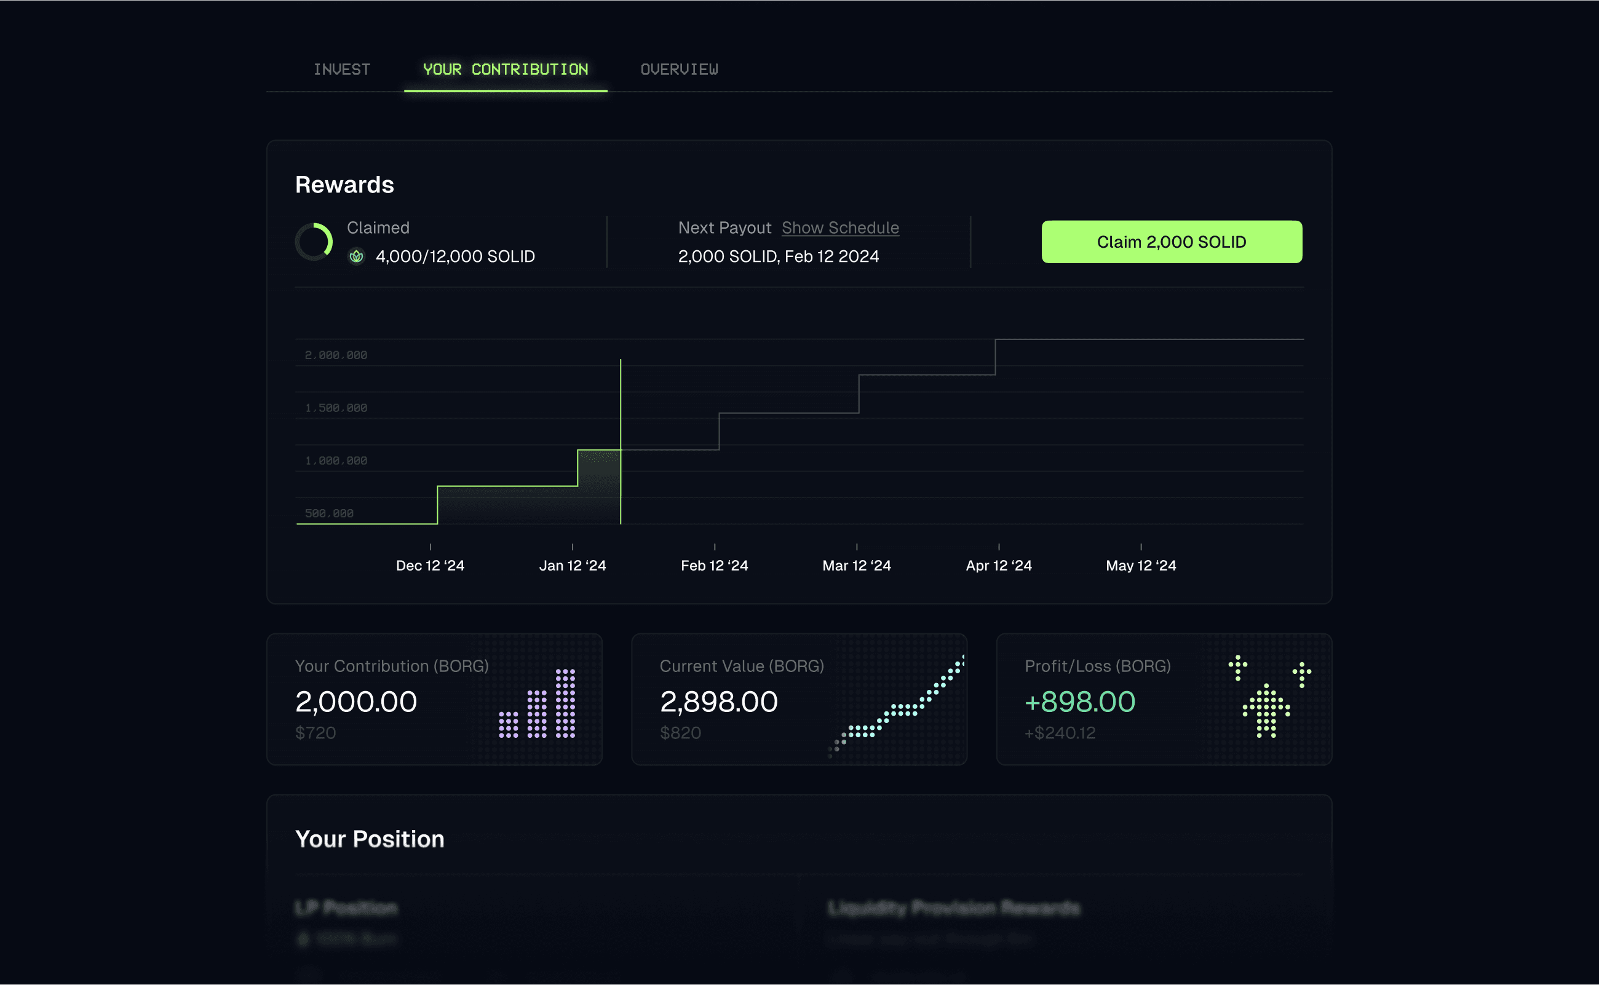Click the +898.00 profit value
This screenshot has width=1599, height=985.
tap(1080, 702)
